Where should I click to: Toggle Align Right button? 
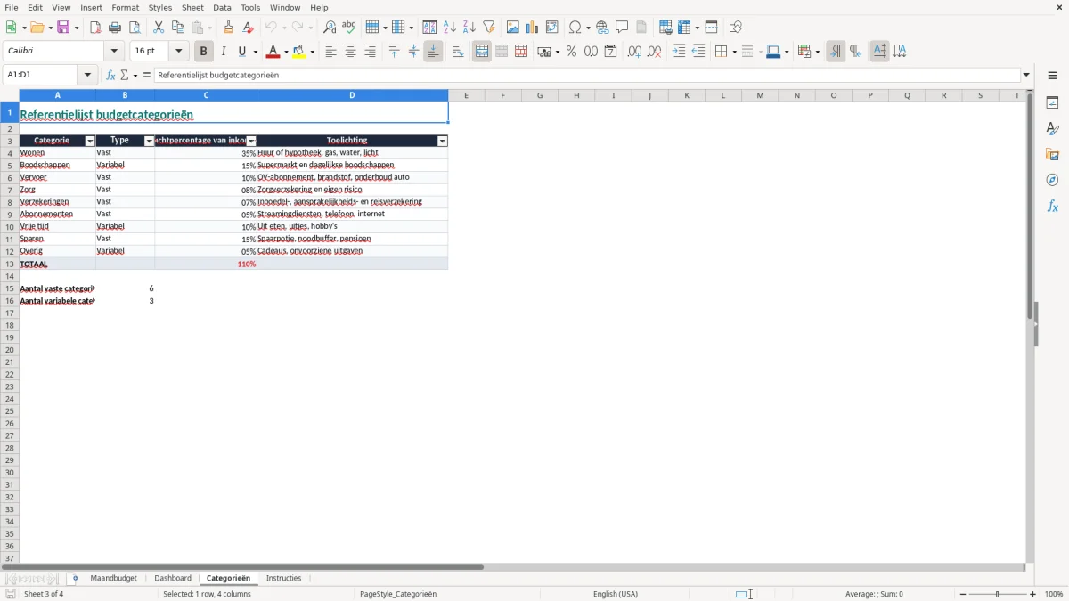click(x=370, y=52)
